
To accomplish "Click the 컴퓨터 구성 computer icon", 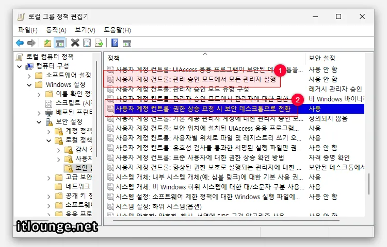I will point(29,66).
